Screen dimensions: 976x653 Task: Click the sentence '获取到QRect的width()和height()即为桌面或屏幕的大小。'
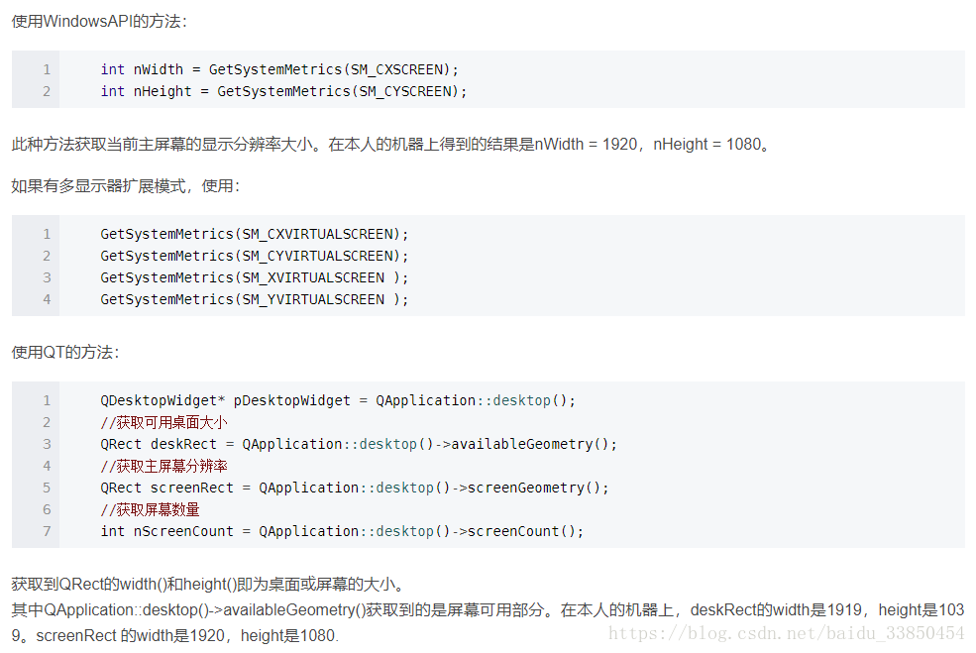[x=209, y=584]
